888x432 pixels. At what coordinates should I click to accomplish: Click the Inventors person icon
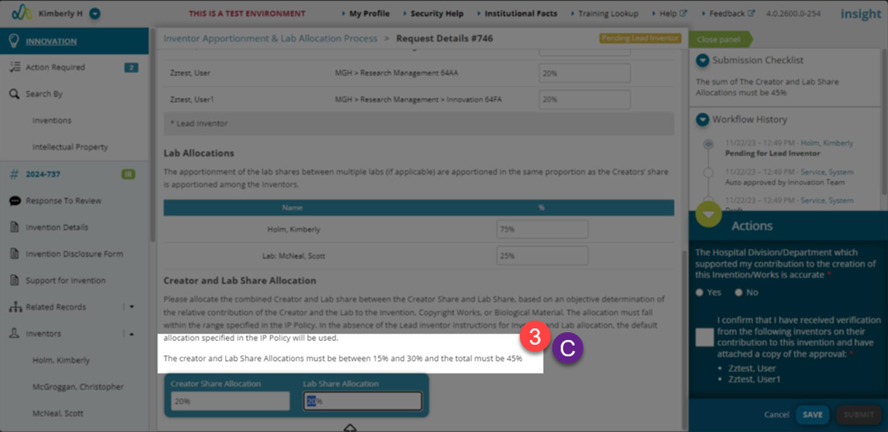coord(14,334)
